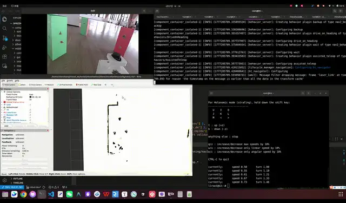
Task: Open Files manager from the dock
Action: pyautogui.click(x=5, y=194)
